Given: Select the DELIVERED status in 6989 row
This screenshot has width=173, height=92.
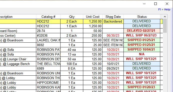Looking at the screenshot, I should (x=142, y=68).
